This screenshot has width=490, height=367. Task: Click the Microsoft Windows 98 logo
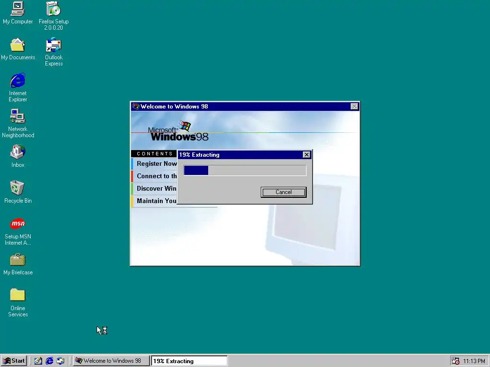[178, 132]
